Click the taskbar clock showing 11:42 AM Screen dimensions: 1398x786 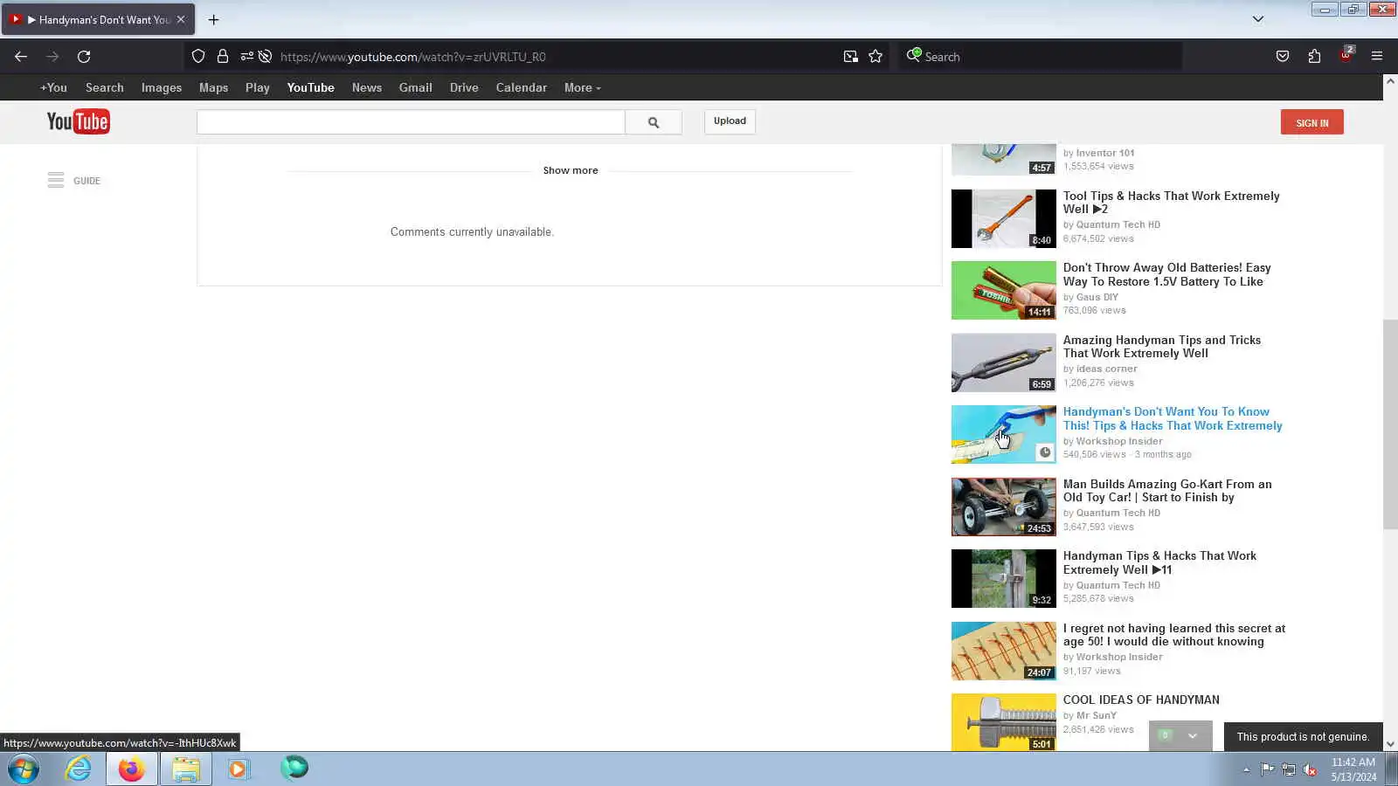[1353, 769]
